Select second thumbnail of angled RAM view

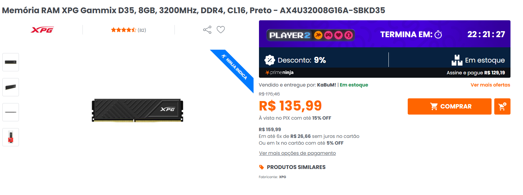[11, 87]
